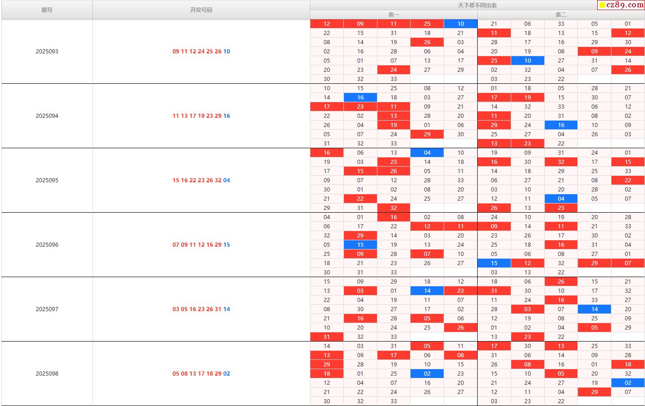Click blue 04 in 表一 for 2025095
The height and width of the screenshot is (406, 645).
tap(427, 152)
